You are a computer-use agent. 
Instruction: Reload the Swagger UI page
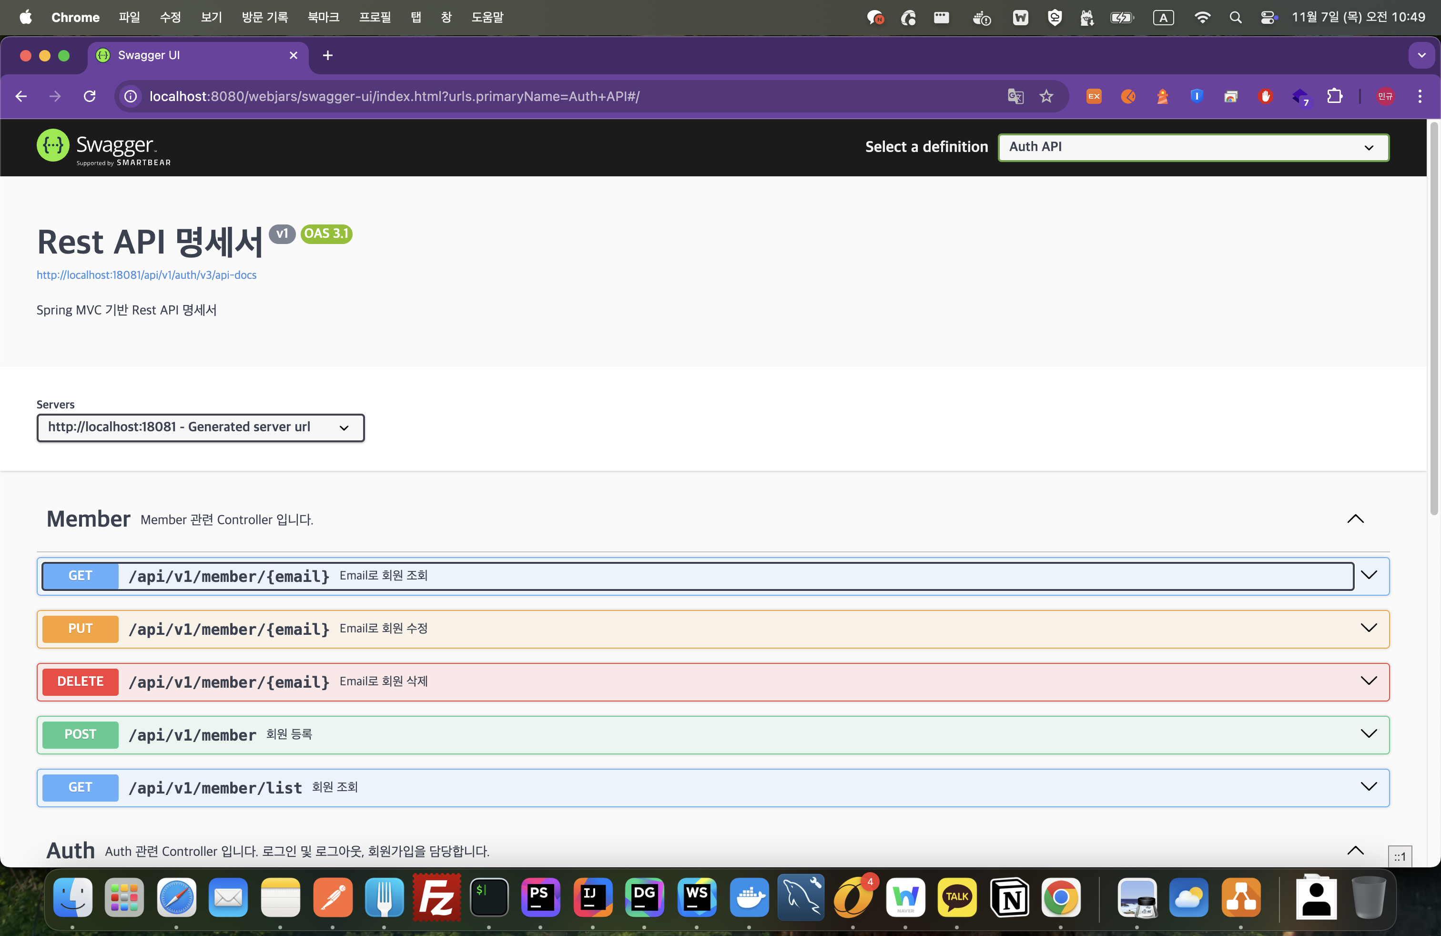(x=90, y=96)
